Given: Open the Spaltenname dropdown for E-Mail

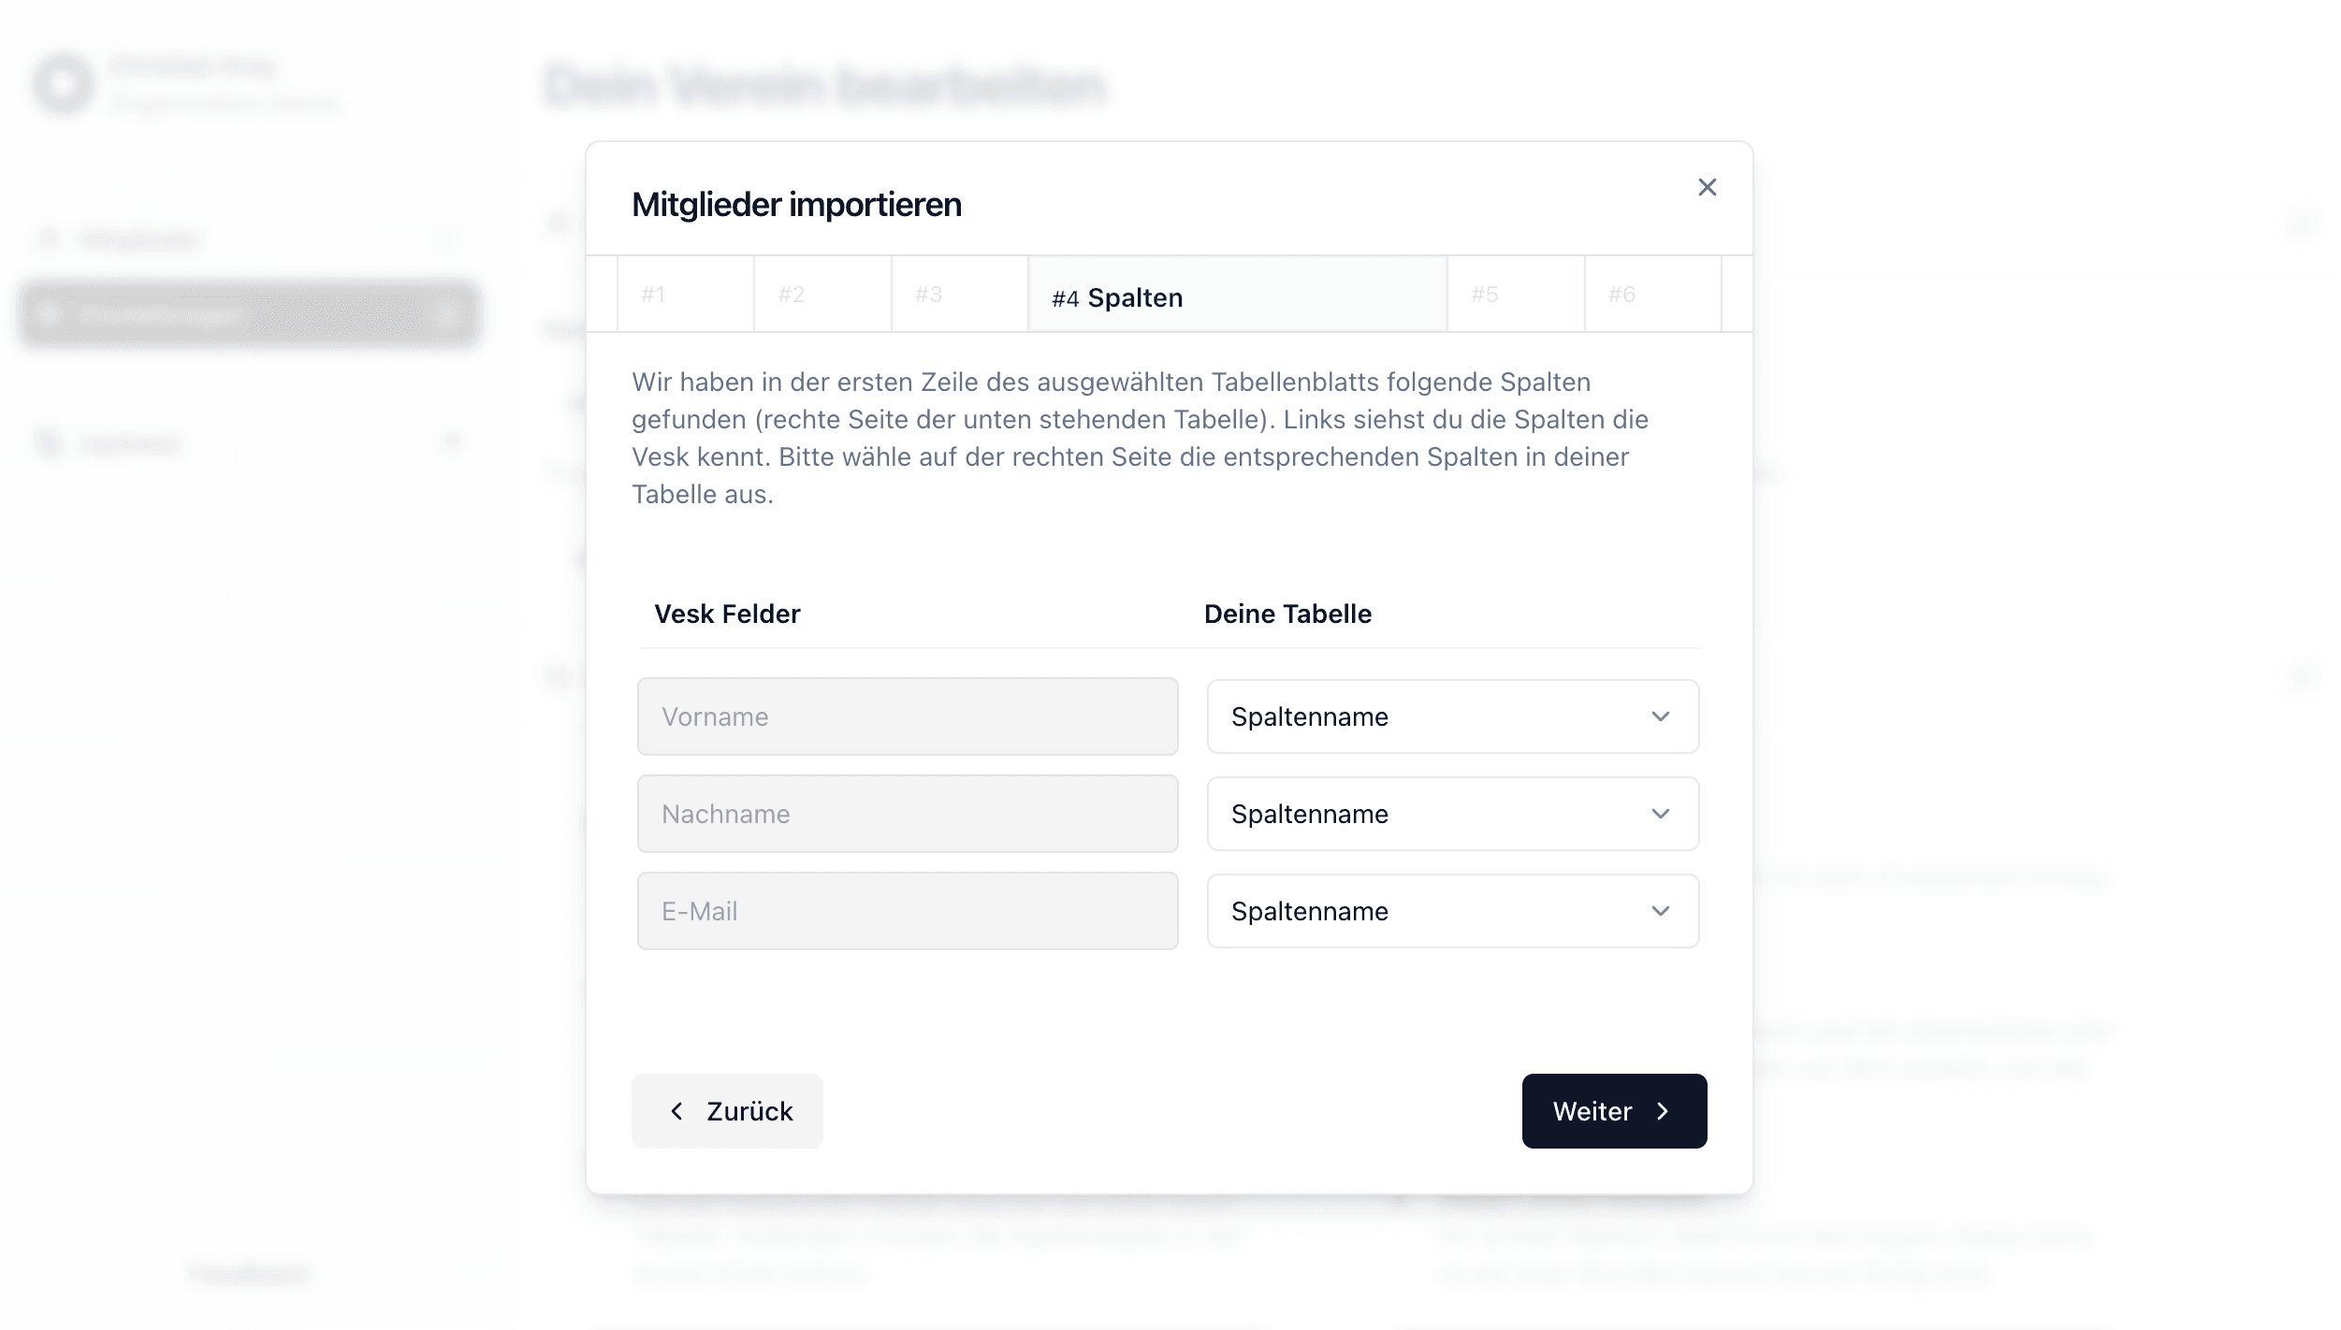Looking at the screenshot, I should (x=1452, y=911).
